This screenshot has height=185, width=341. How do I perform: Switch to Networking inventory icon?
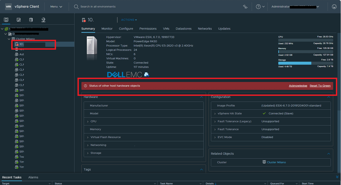(x=43, y=20)
